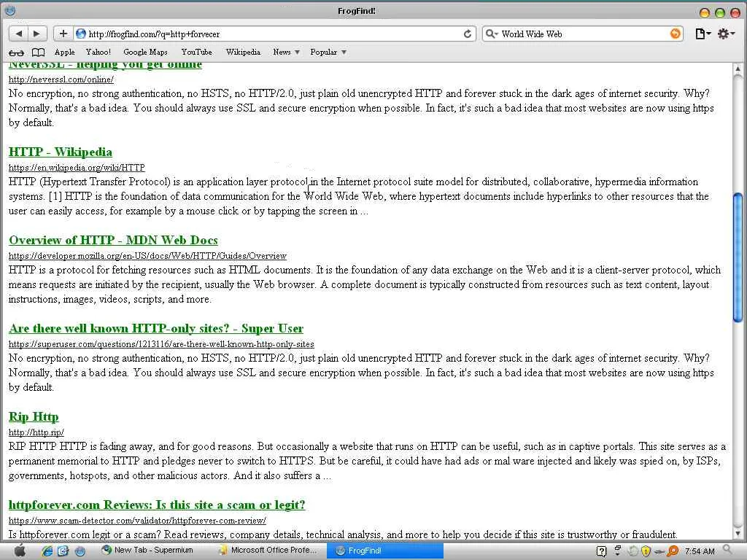Click the help question mark tray icon

pyautogui.click(x=601, y=551)
